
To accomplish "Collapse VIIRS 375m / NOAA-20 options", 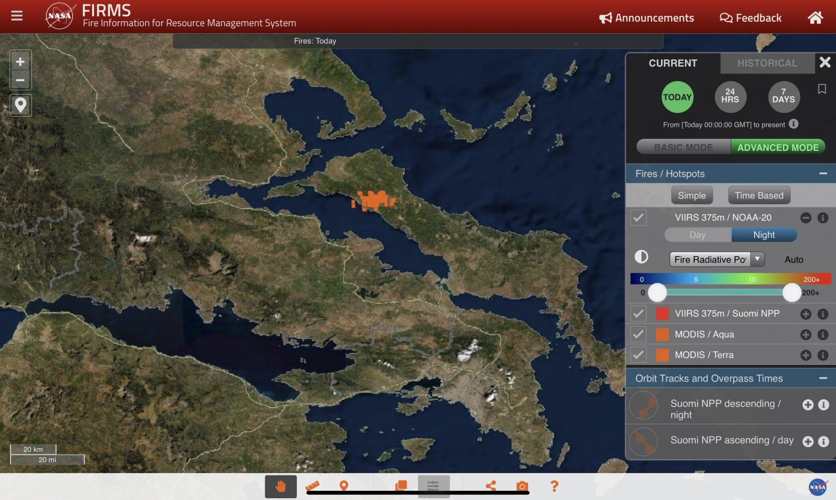I will (x=805, y=218).
